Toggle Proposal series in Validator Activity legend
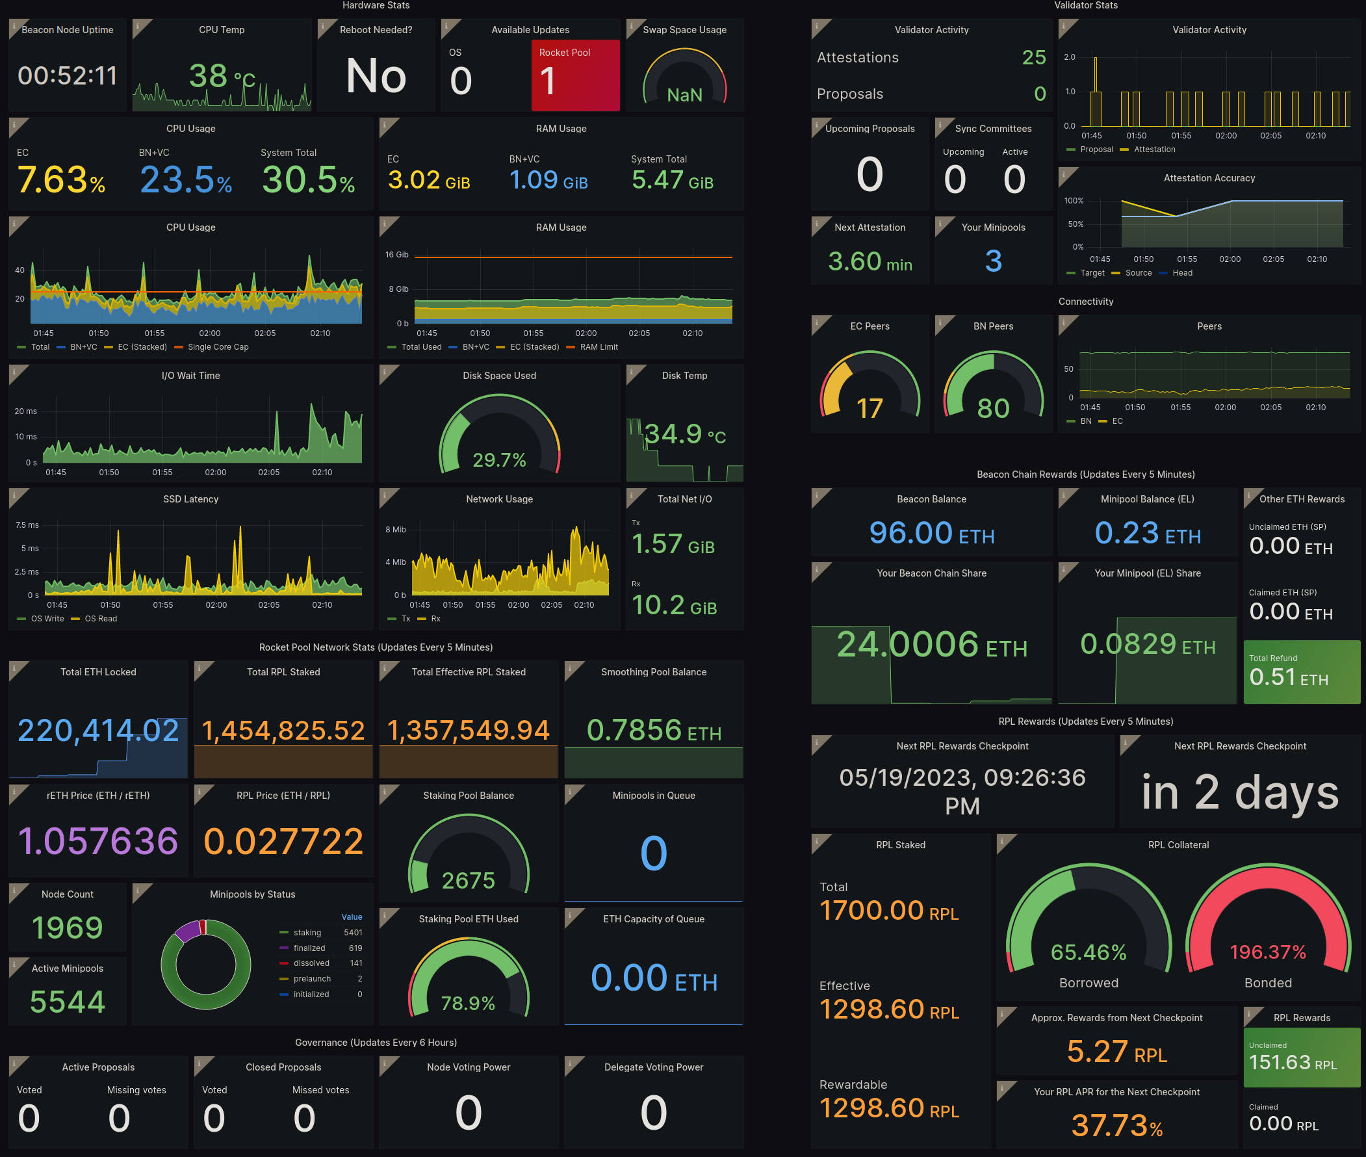 pos(1096,149)
